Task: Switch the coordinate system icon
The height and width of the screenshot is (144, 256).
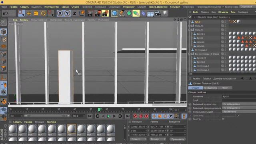Action: tap(82, 13)
